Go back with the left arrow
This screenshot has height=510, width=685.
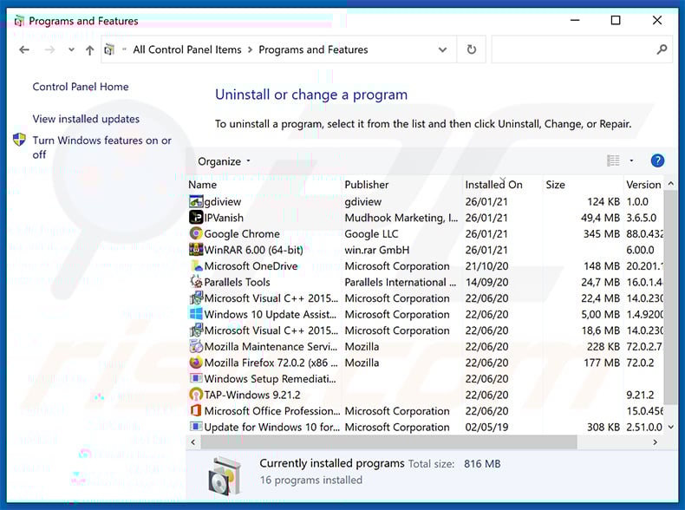click(x=24, y=49)
